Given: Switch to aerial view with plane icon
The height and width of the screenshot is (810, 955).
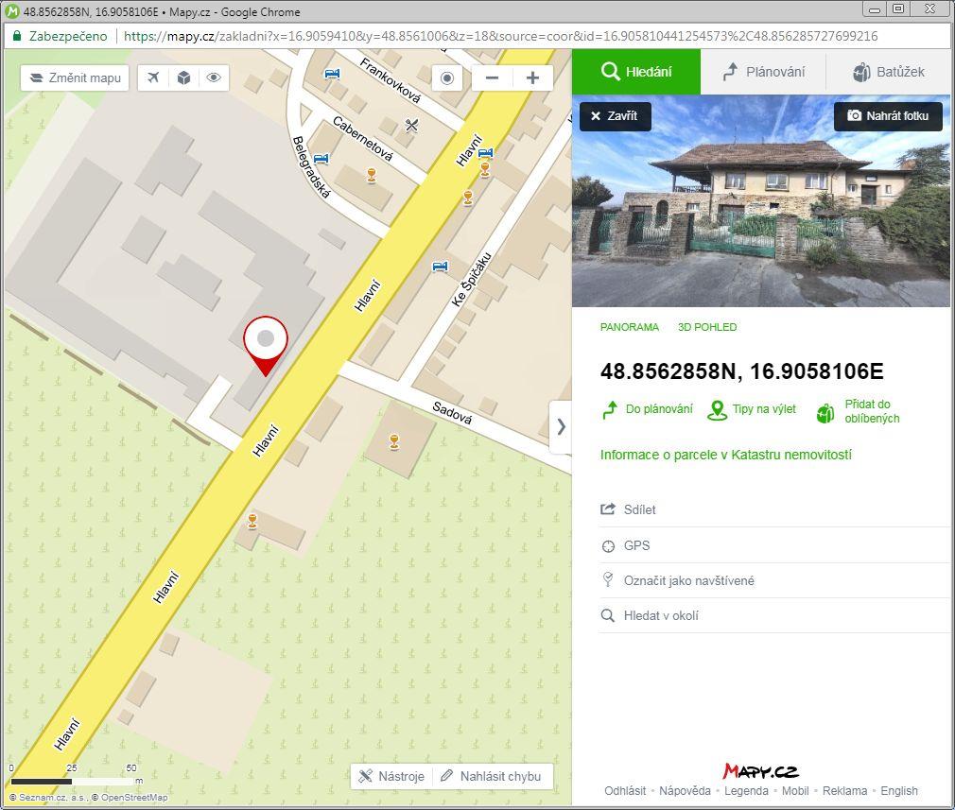Looking at the screenshot, I should pos(153,78).
